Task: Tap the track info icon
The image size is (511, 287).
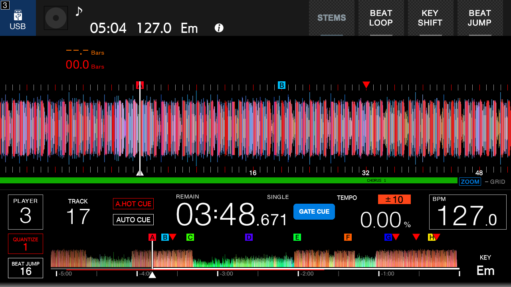Action: (219, 28)
